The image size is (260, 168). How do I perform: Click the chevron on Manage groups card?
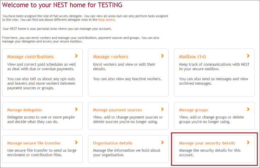(248, 109)
